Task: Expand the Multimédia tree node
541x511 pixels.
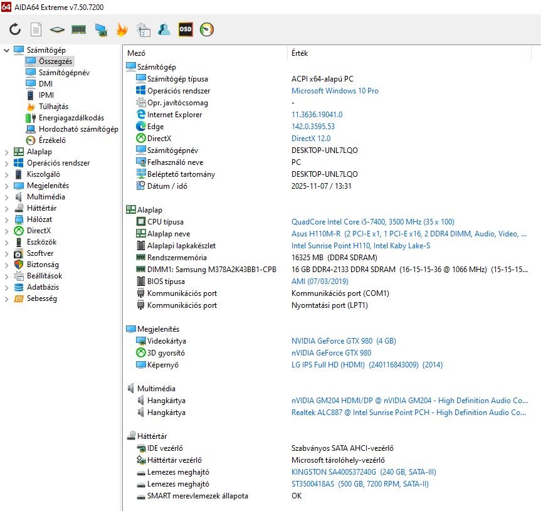Action: pyautogui.click(x=6, y=197)
